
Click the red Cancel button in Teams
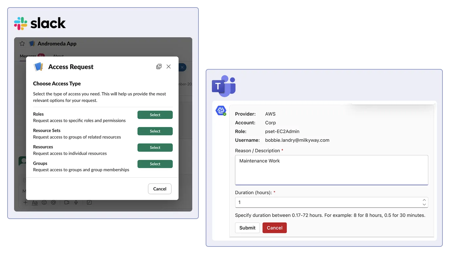point(274,228)
